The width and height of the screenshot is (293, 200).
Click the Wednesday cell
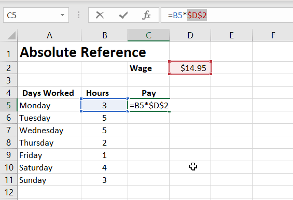click(x=49, y=130)
